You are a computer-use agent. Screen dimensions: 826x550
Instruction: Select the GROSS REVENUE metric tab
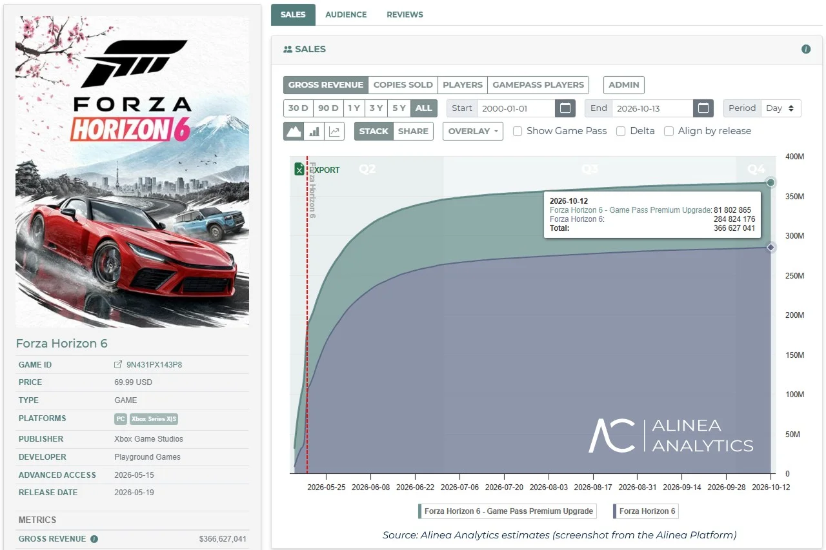[326, 84]
